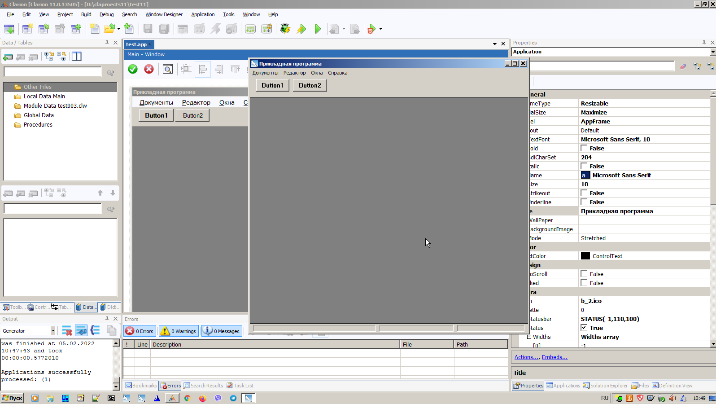Enable the Strikeout checkbox

click(x=584, y=193)
